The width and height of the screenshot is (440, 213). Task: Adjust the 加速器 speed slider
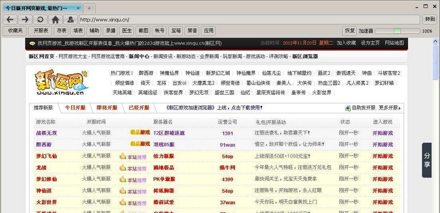[397, 31]
